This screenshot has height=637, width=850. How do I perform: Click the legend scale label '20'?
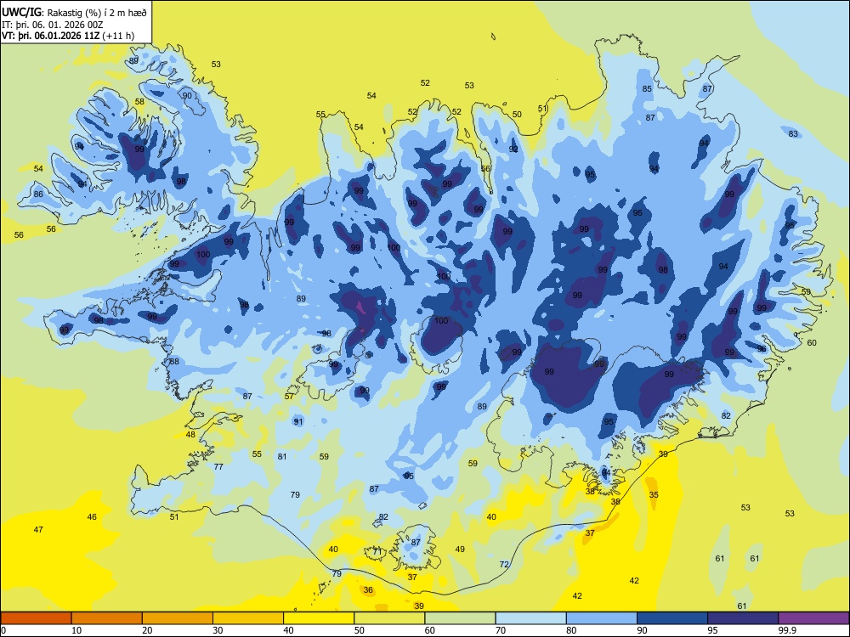point(147,630)
